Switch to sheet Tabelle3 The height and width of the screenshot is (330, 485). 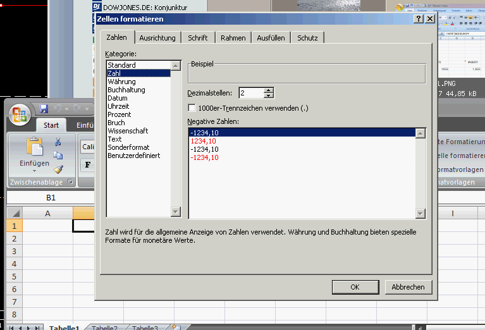click(x=145, y=327)
